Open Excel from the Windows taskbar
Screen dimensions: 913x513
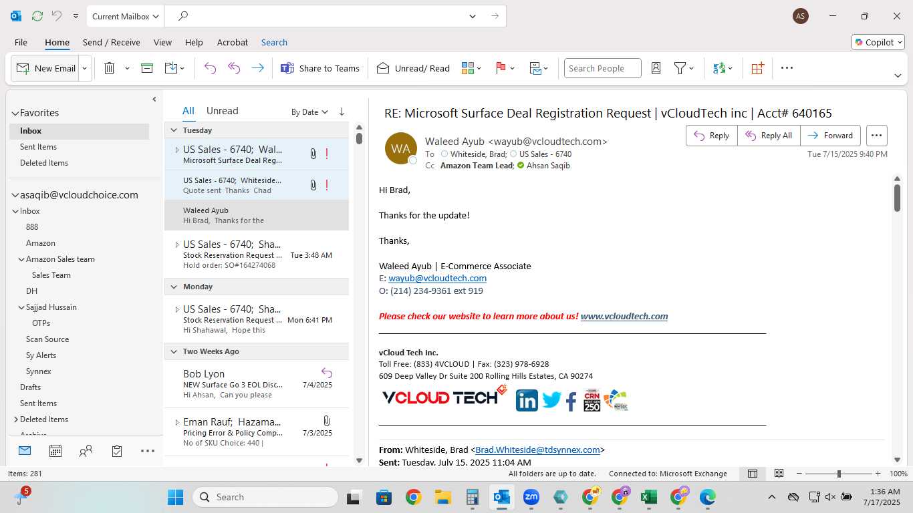point(648,497)
